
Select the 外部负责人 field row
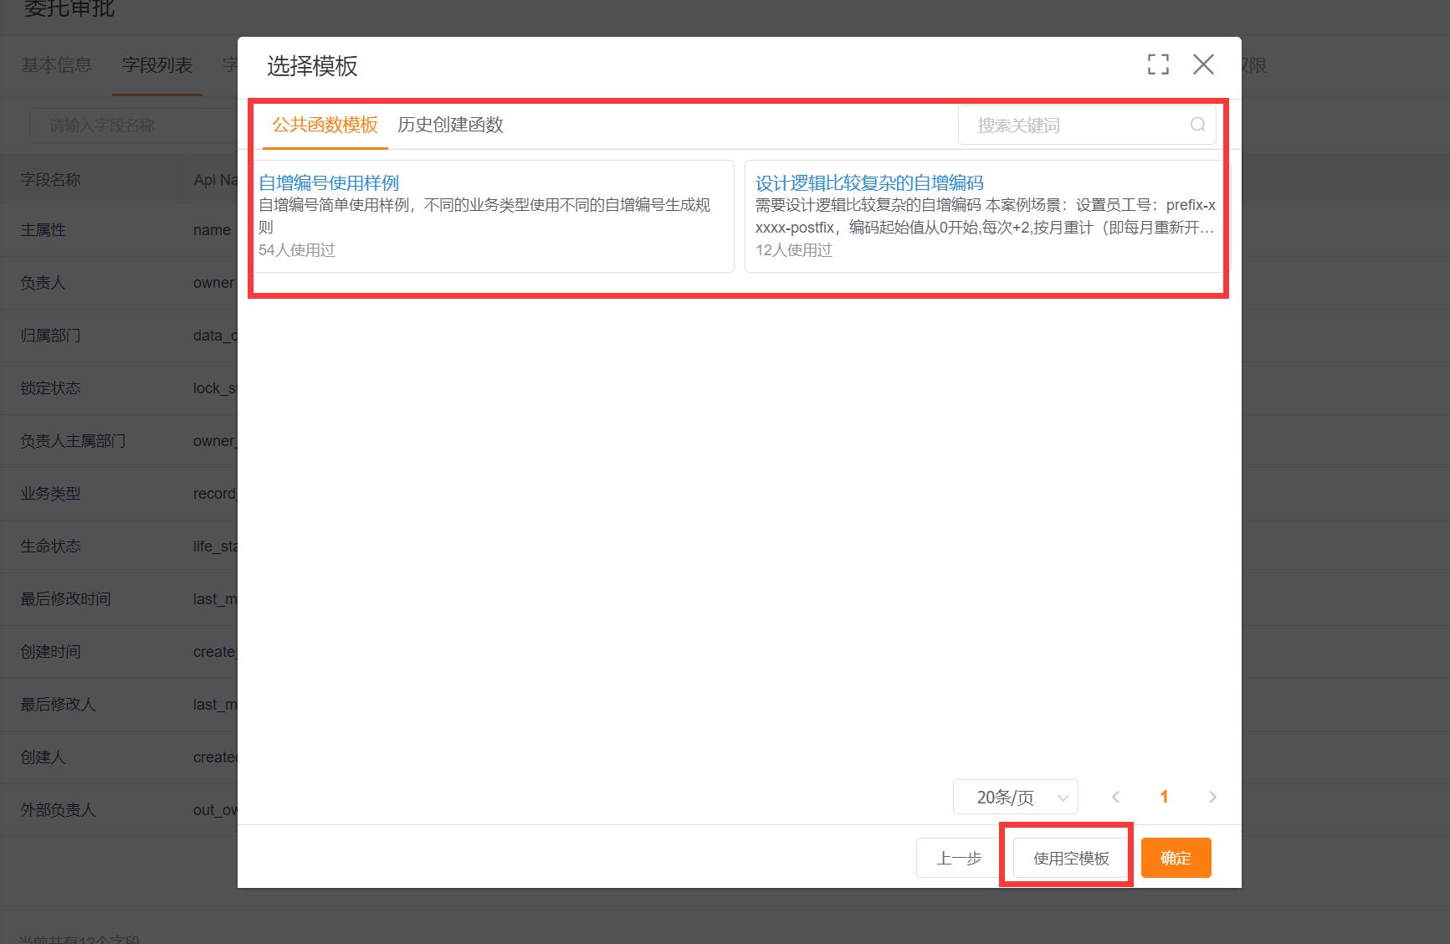point(119,810)
